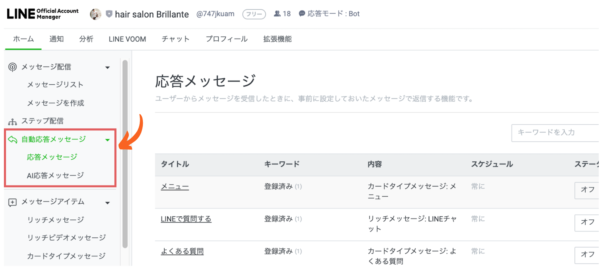The height and width of the screenshot is (267, 603).
Task: Select AI応答メッセージ in the sidebar
Action: pos(55,176)
